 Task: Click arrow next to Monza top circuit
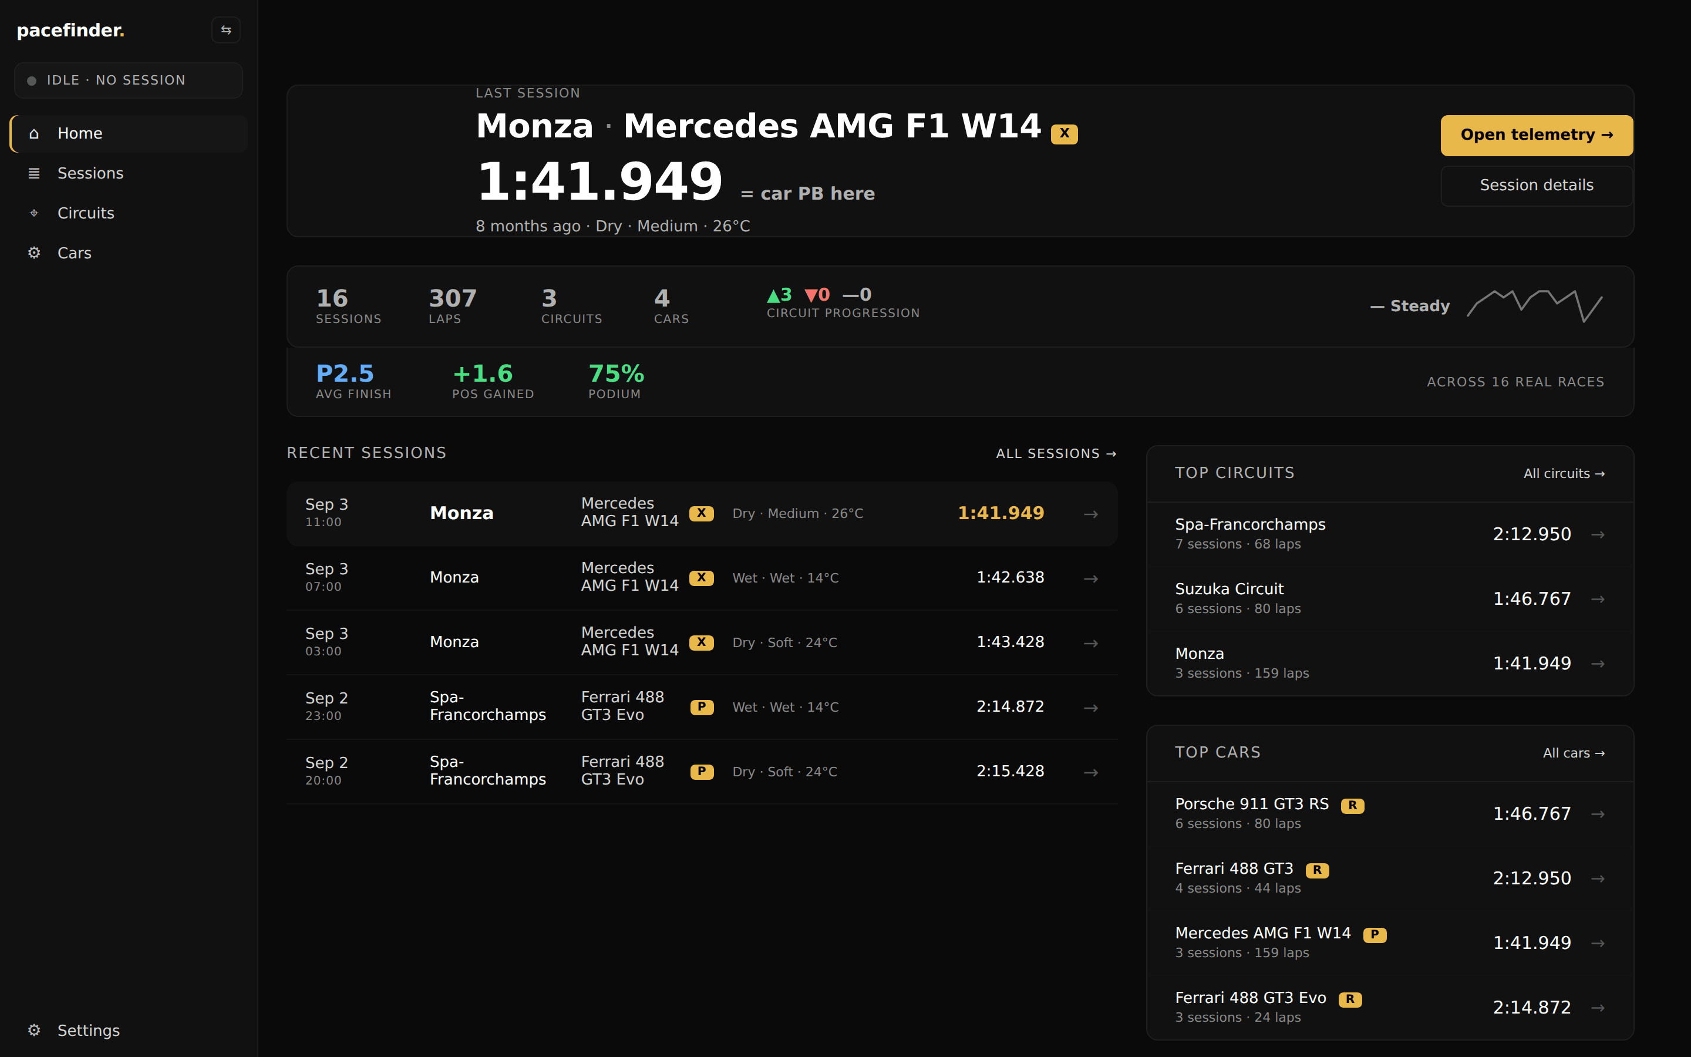click(1598, 664)
